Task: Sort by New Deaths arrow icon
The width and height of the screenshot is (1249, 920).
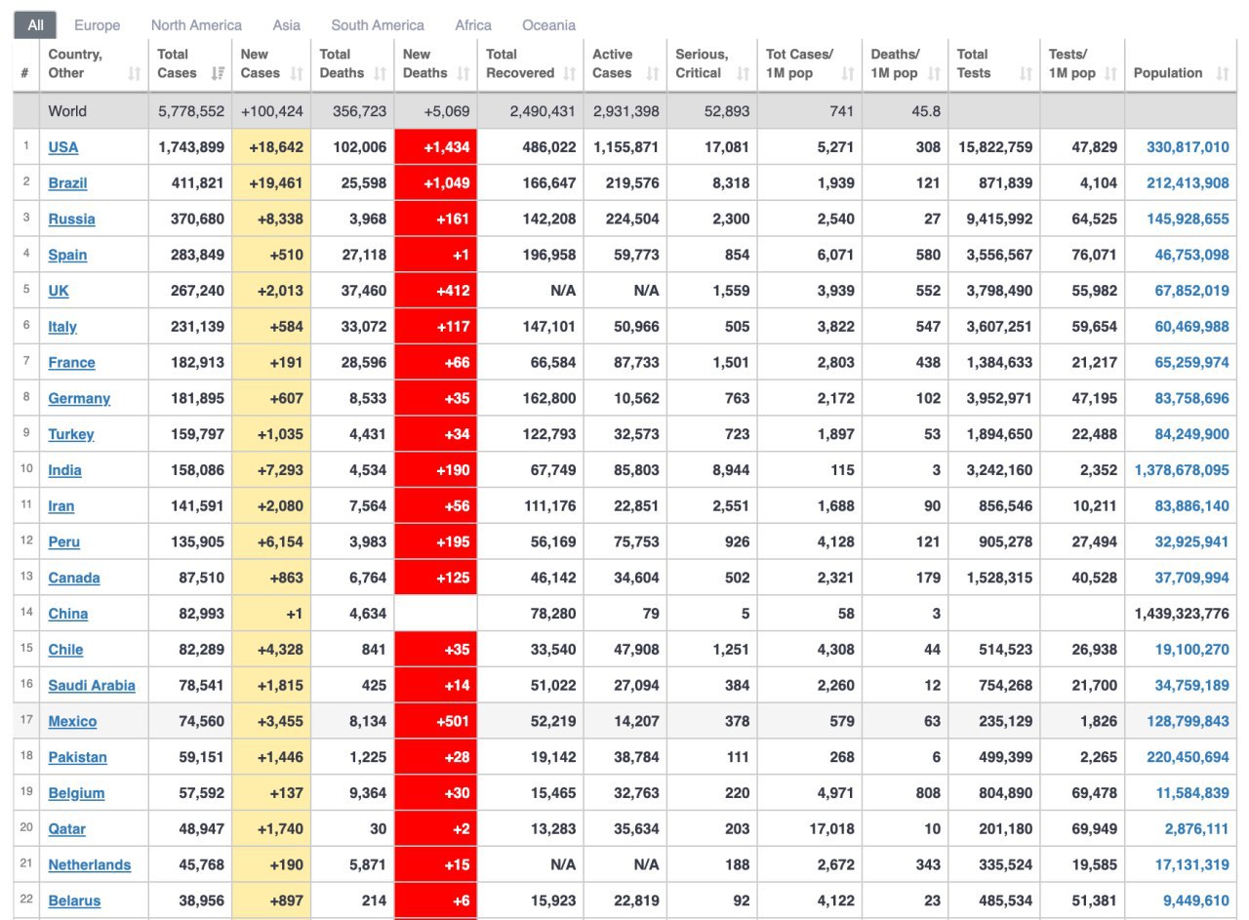Action: 463,73
